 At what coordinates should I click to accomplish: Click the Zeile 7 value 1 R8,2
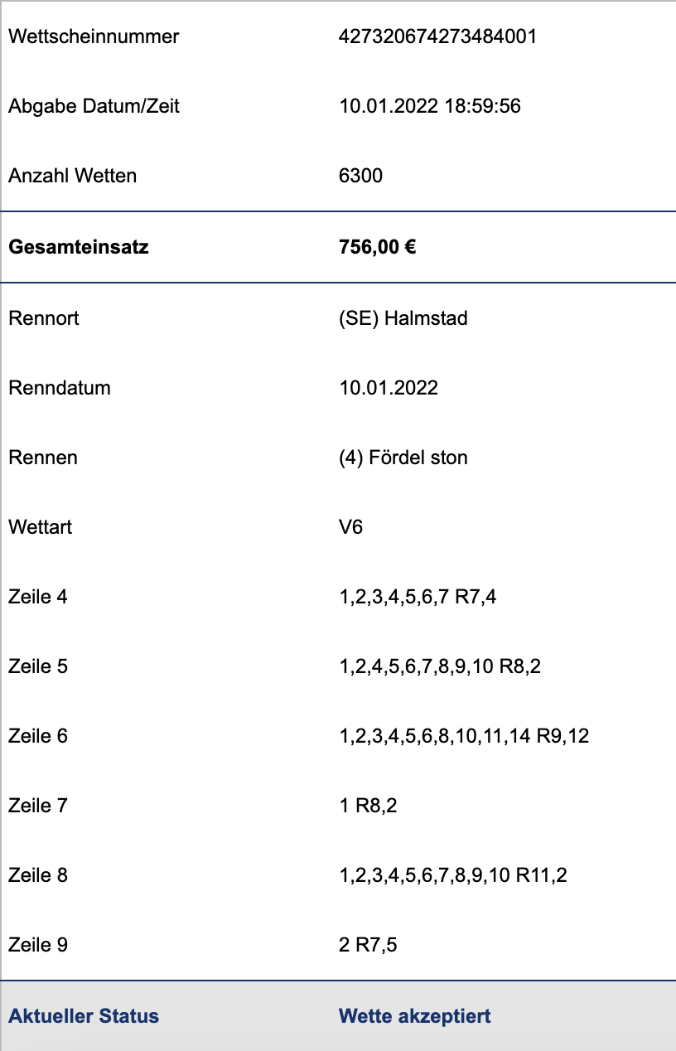pyautogui.click(x=369, y=806)
